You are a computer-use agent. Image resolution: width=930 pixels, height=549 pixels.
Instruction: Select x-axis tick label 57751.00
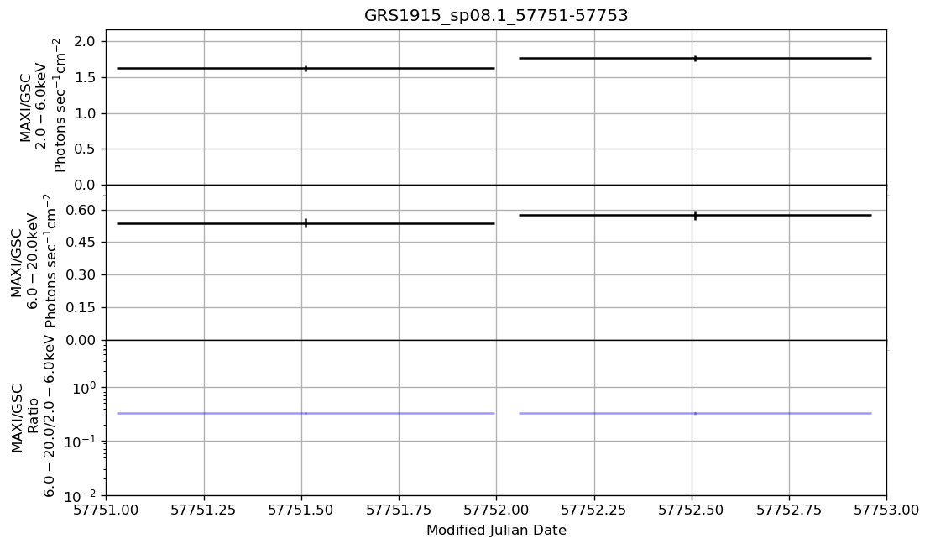[x=107, y=510]
